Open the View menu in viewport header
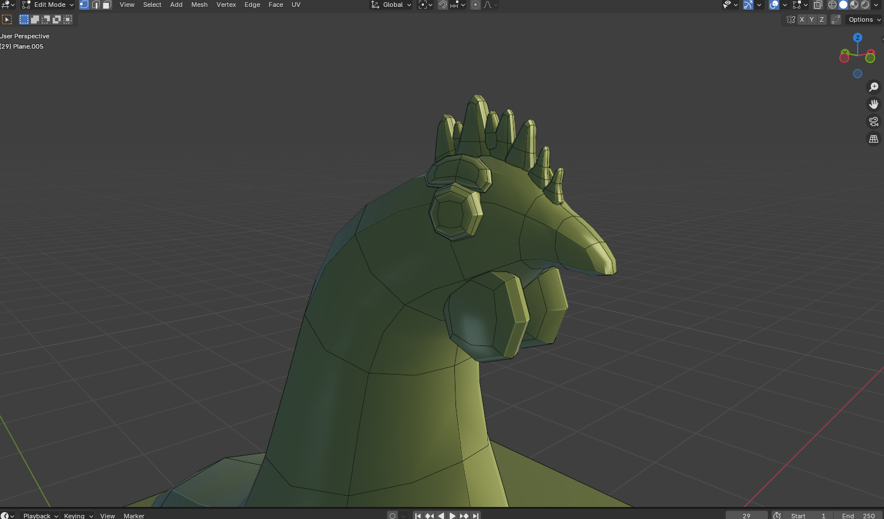The image size is (884, 519). point(127,5)
